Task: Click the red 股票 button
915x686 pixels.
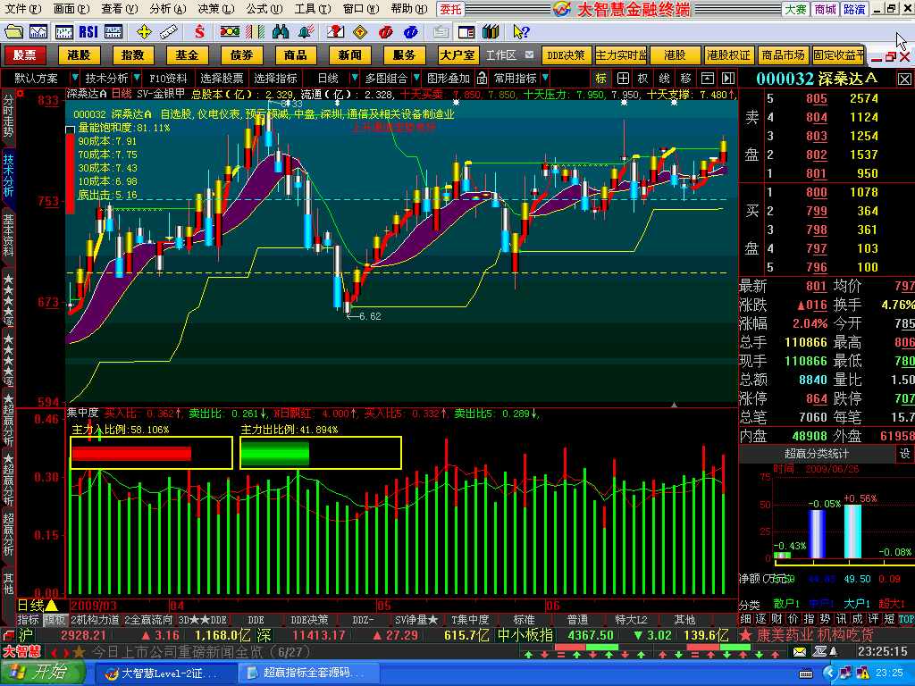Action: 25,55
